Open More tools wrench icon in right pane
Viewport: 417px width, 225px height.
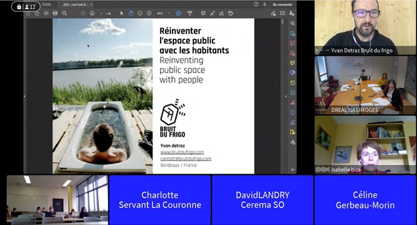click(293, 142)
